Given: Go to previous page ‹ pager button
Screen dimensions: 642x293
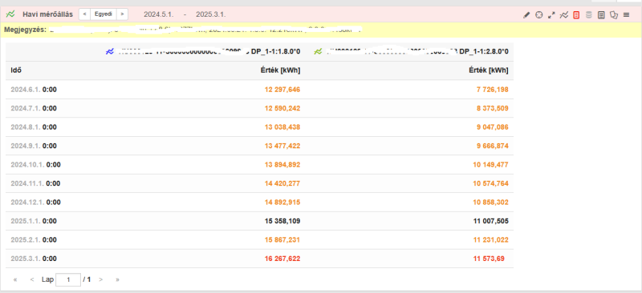Looking at the screenshot, I should pyautogui.click(x=32, y=280).
